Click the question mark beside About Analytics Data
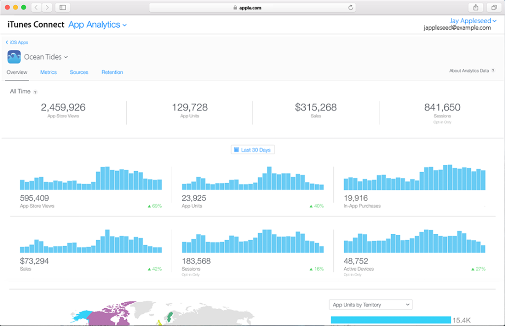The height and width of the screenshot is (326, 505). coord(493,71)
